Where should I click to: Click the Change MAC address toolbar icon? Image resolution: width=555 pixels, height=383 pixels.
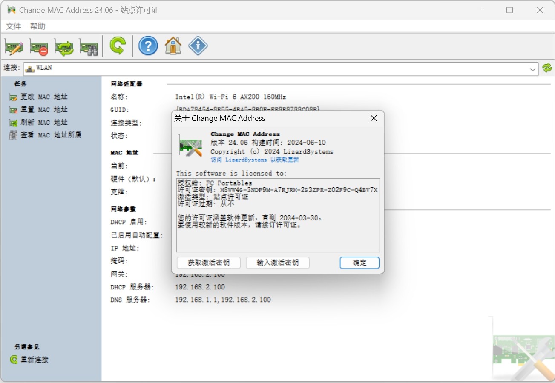pos(14,46)
